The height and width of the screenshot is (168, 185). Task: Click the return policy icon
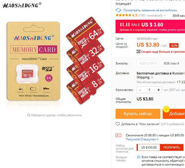pyautogui.click(x=139, y=157)
